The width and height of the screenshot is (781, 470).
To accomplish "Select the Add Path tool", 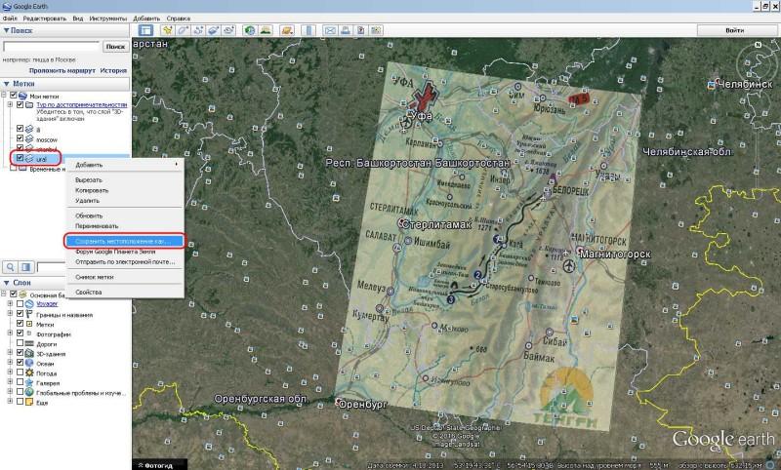I will (x=198, y=30).
